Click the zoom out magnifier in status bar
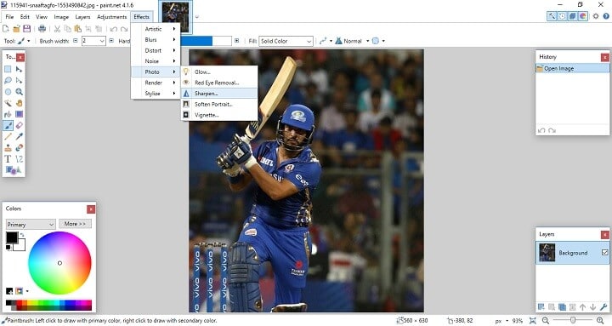The height and width of the screenshot is (326, 612). click(545, 321)
